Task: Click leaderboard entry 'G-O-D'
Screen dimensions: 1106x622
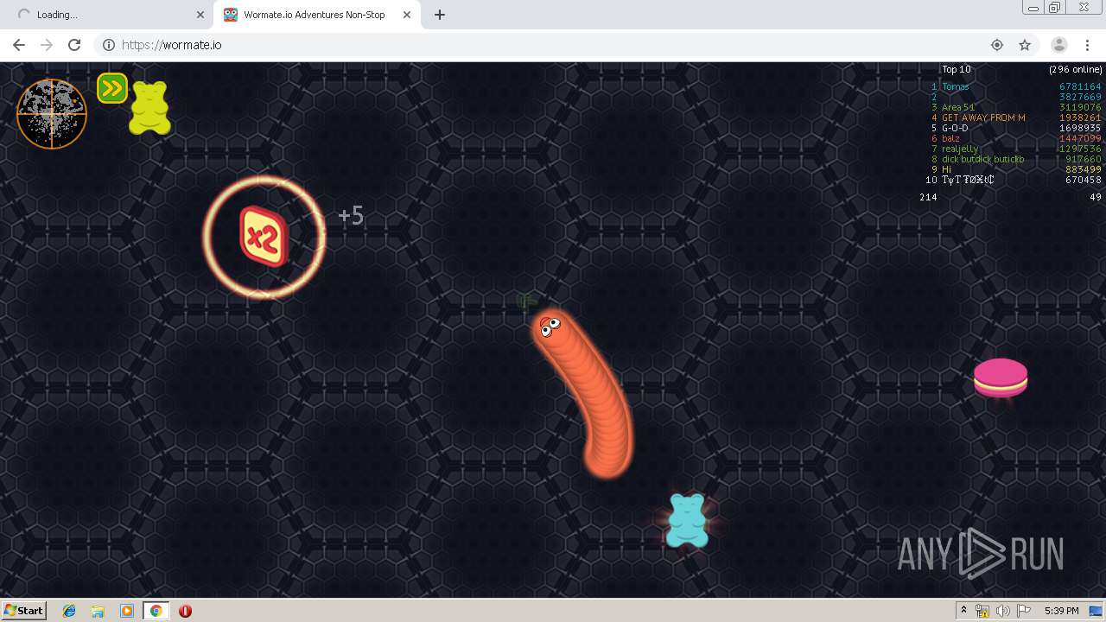Action: point(955,128)
